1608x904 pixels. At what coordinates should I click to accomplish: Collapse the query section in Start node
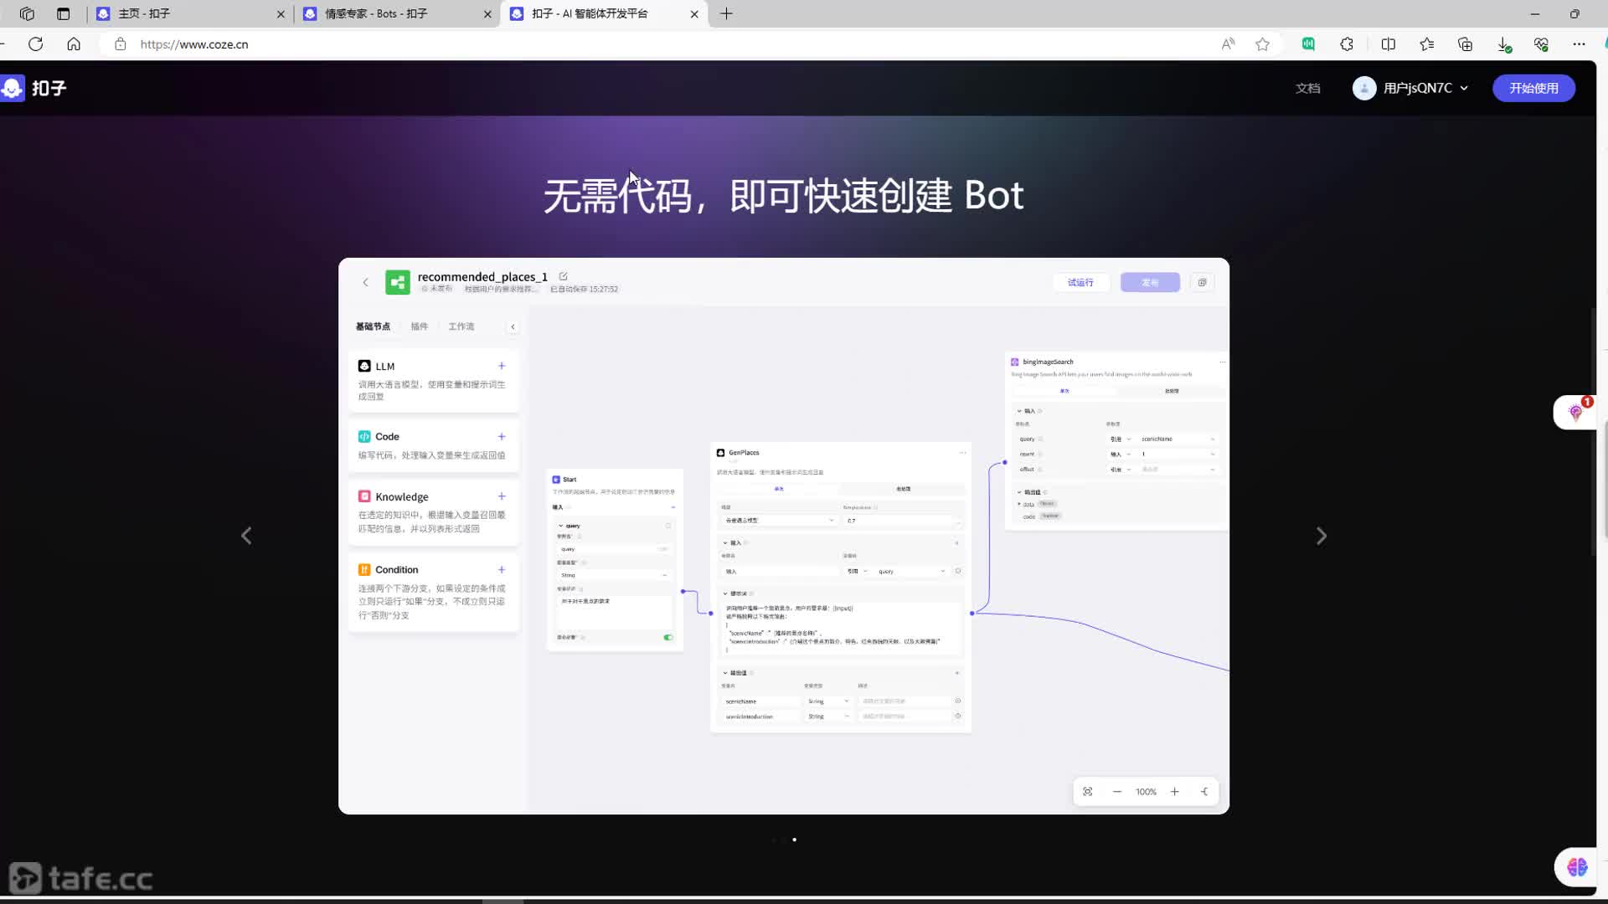(560, 526)
